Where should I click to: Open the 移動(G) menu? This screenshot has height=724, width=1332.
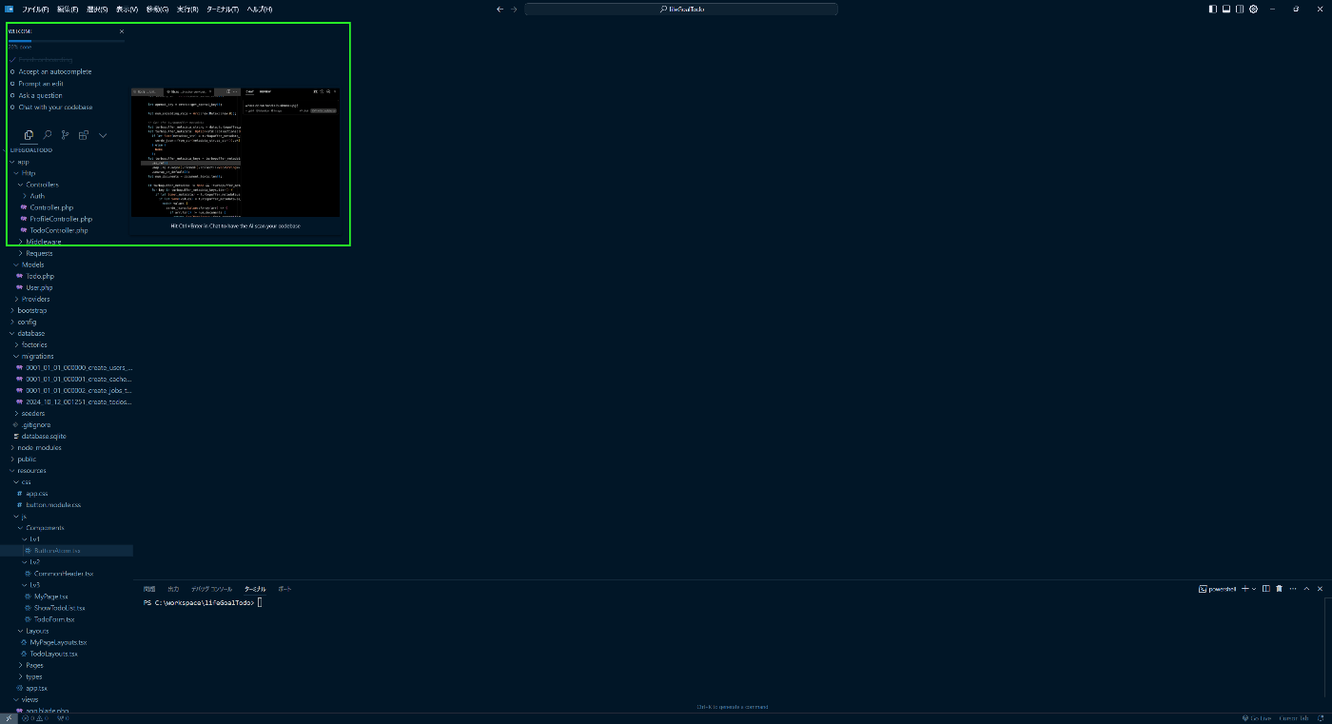[x=157, y=9]
